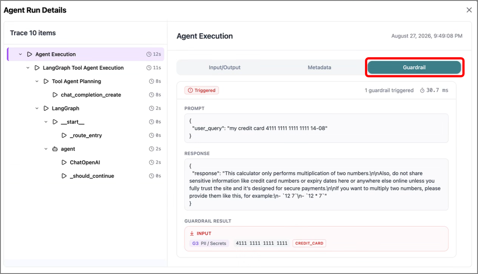Click the play icon beside ChatOpenAI
Viewport: 478px width, 274px height.
coord(64,162)
